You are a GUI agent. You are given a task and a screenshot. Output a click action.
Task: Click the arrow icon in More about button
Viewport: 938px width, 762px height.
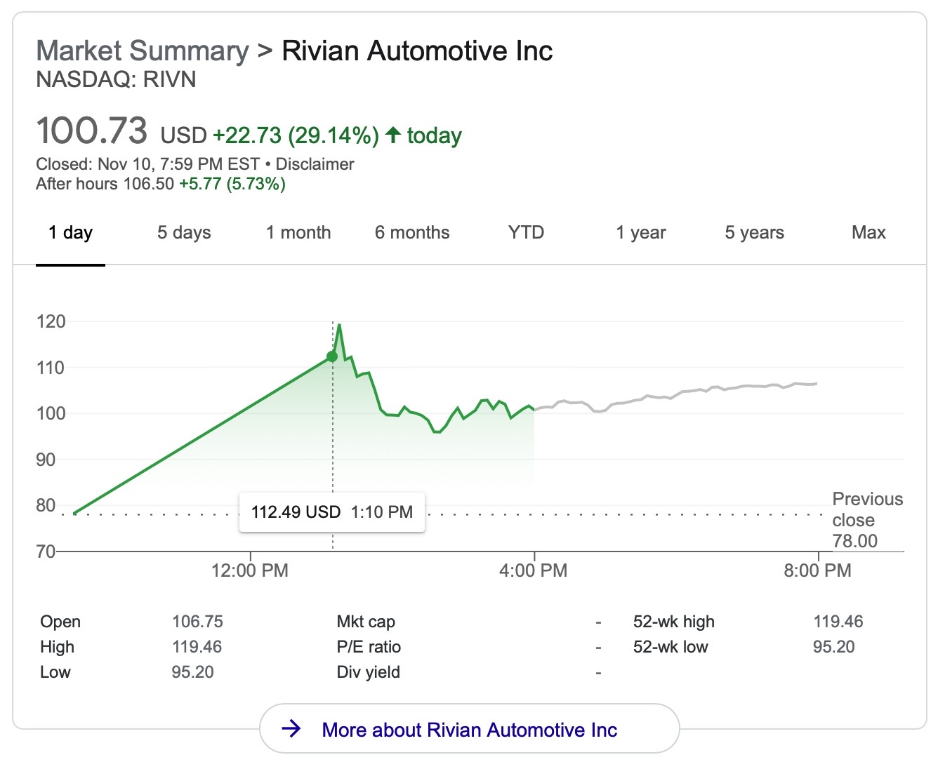pos(291,729)
